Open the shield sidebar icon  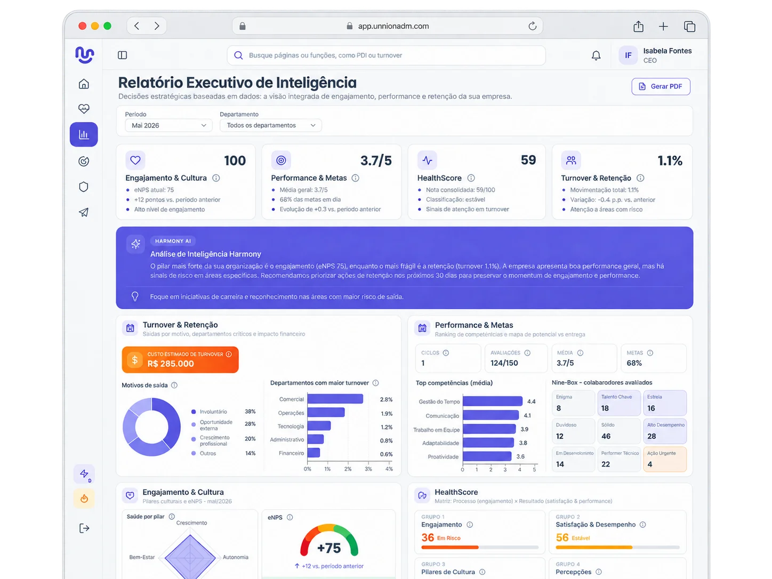(x=84, y=187)
